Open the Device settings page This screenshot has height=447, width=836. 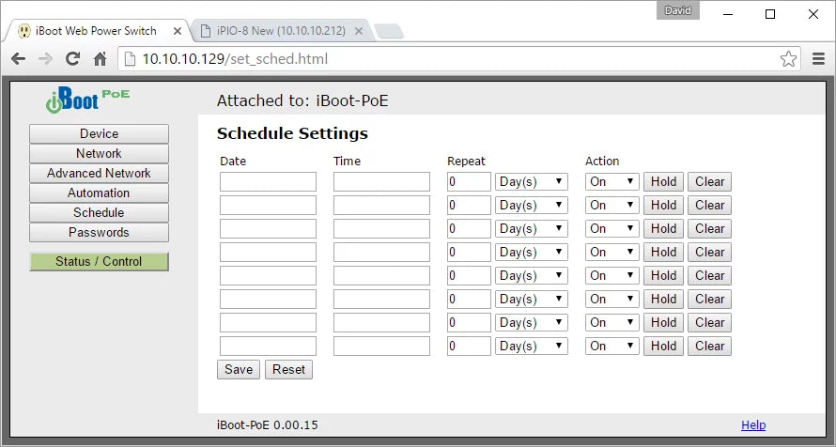pyautogui.click(x=100, y=133)
